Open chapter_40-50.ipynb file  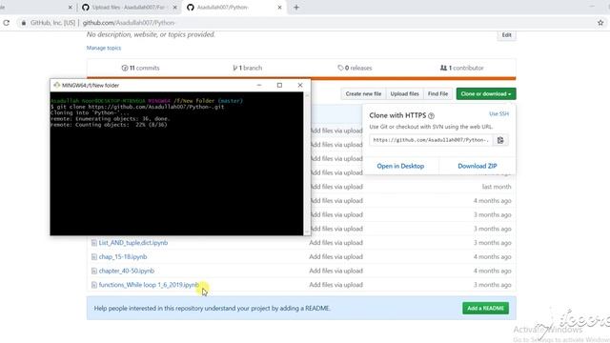coord(127,271)
